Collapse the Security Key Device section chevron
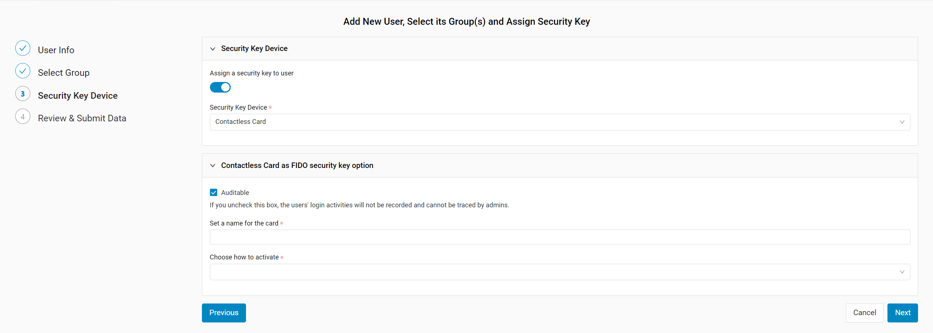The height and width of the screenshot is (333, 933). pos(213,49)
